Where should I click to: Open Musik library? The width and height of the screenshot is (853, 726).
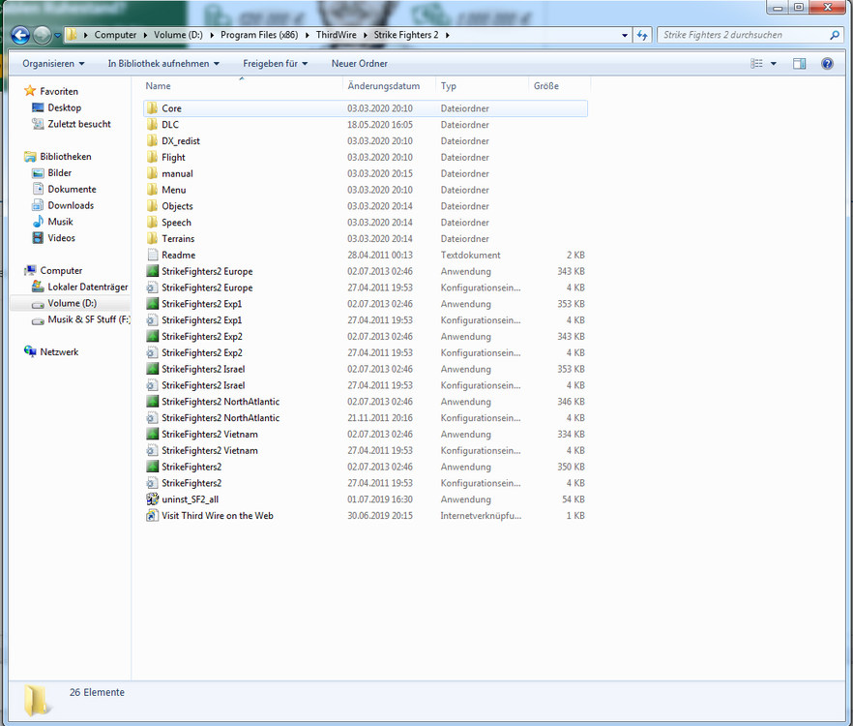click(60, 223)
